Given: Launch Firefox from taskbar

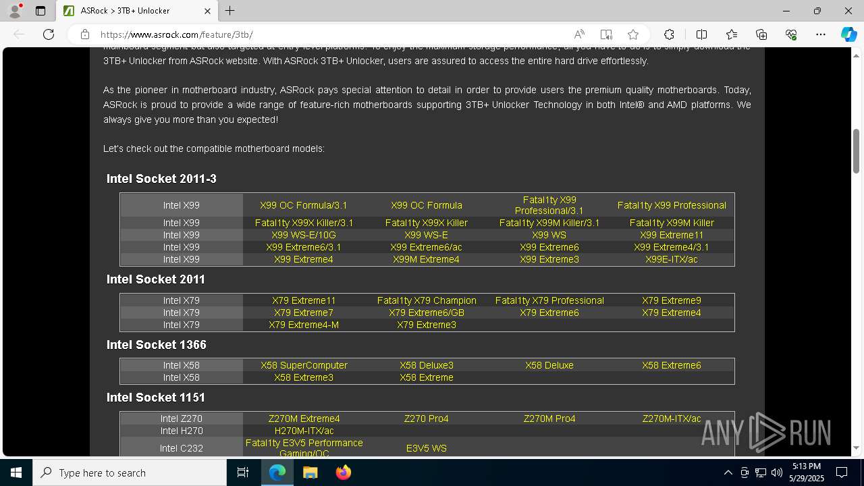Looking at the screenshot, I should coord(343,473).
